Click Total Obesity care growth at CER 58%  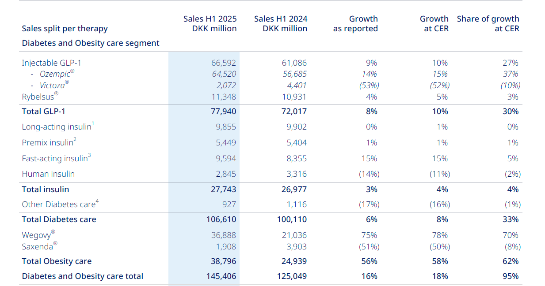point(440,261)
